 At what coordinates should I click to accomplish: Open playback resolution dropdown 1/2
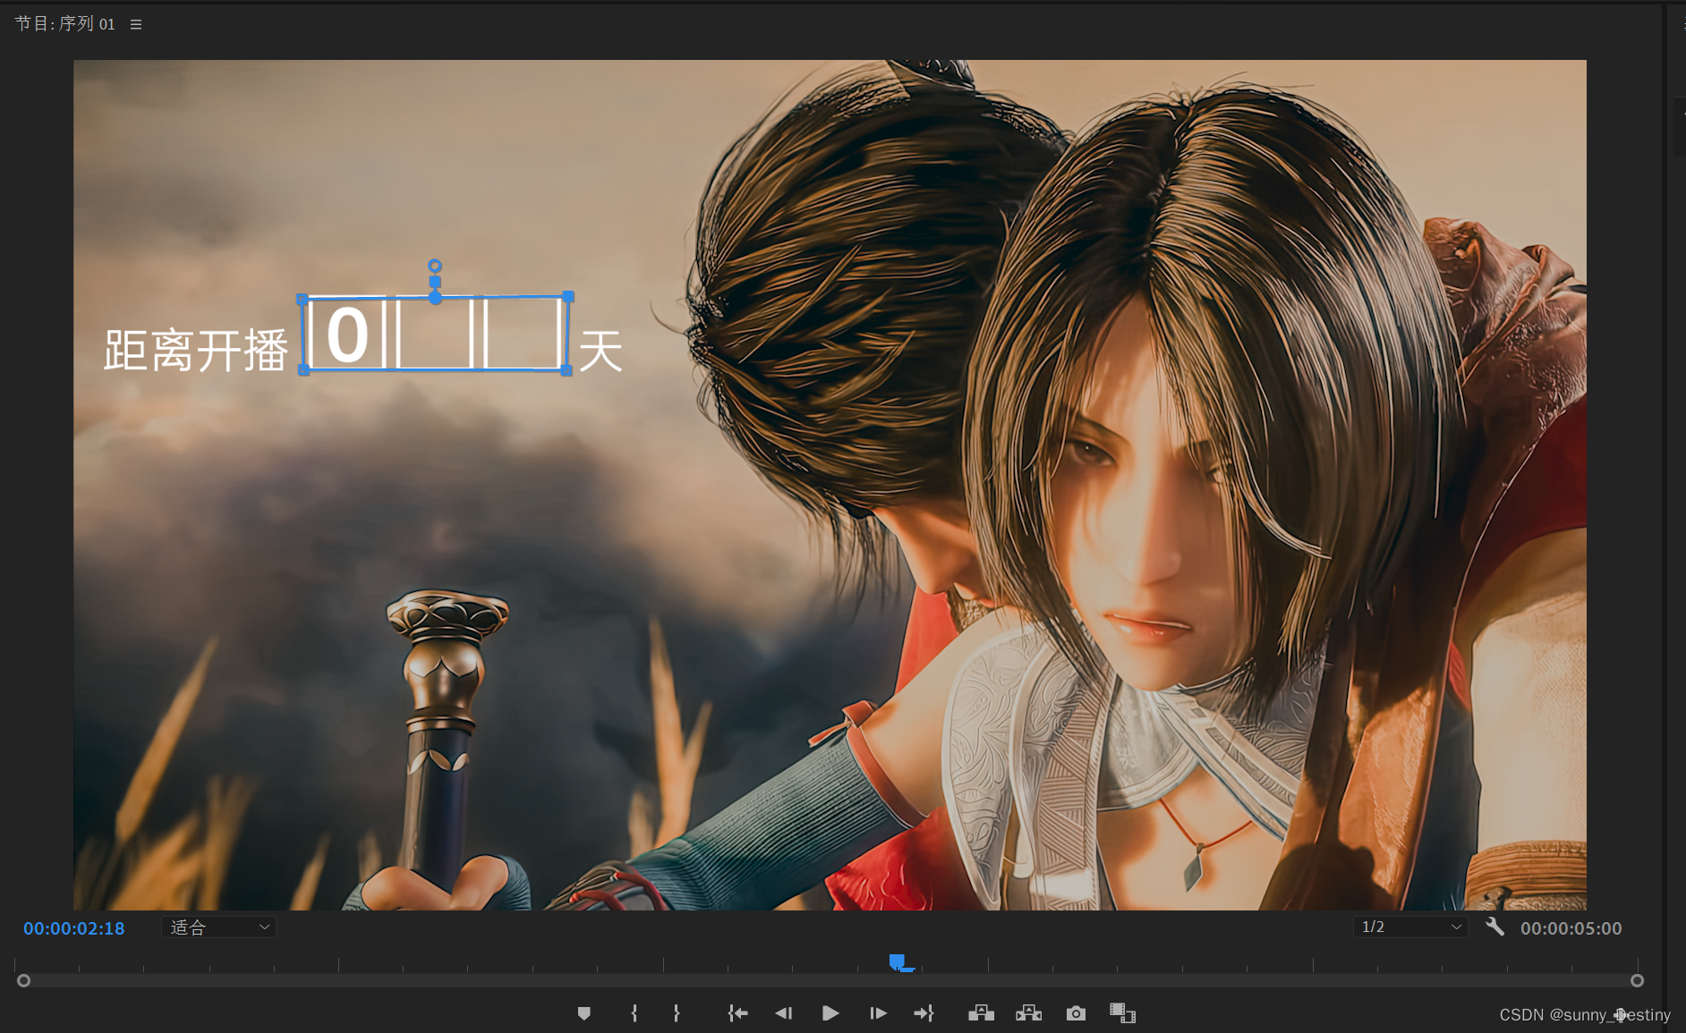[x=1410, y=927]
